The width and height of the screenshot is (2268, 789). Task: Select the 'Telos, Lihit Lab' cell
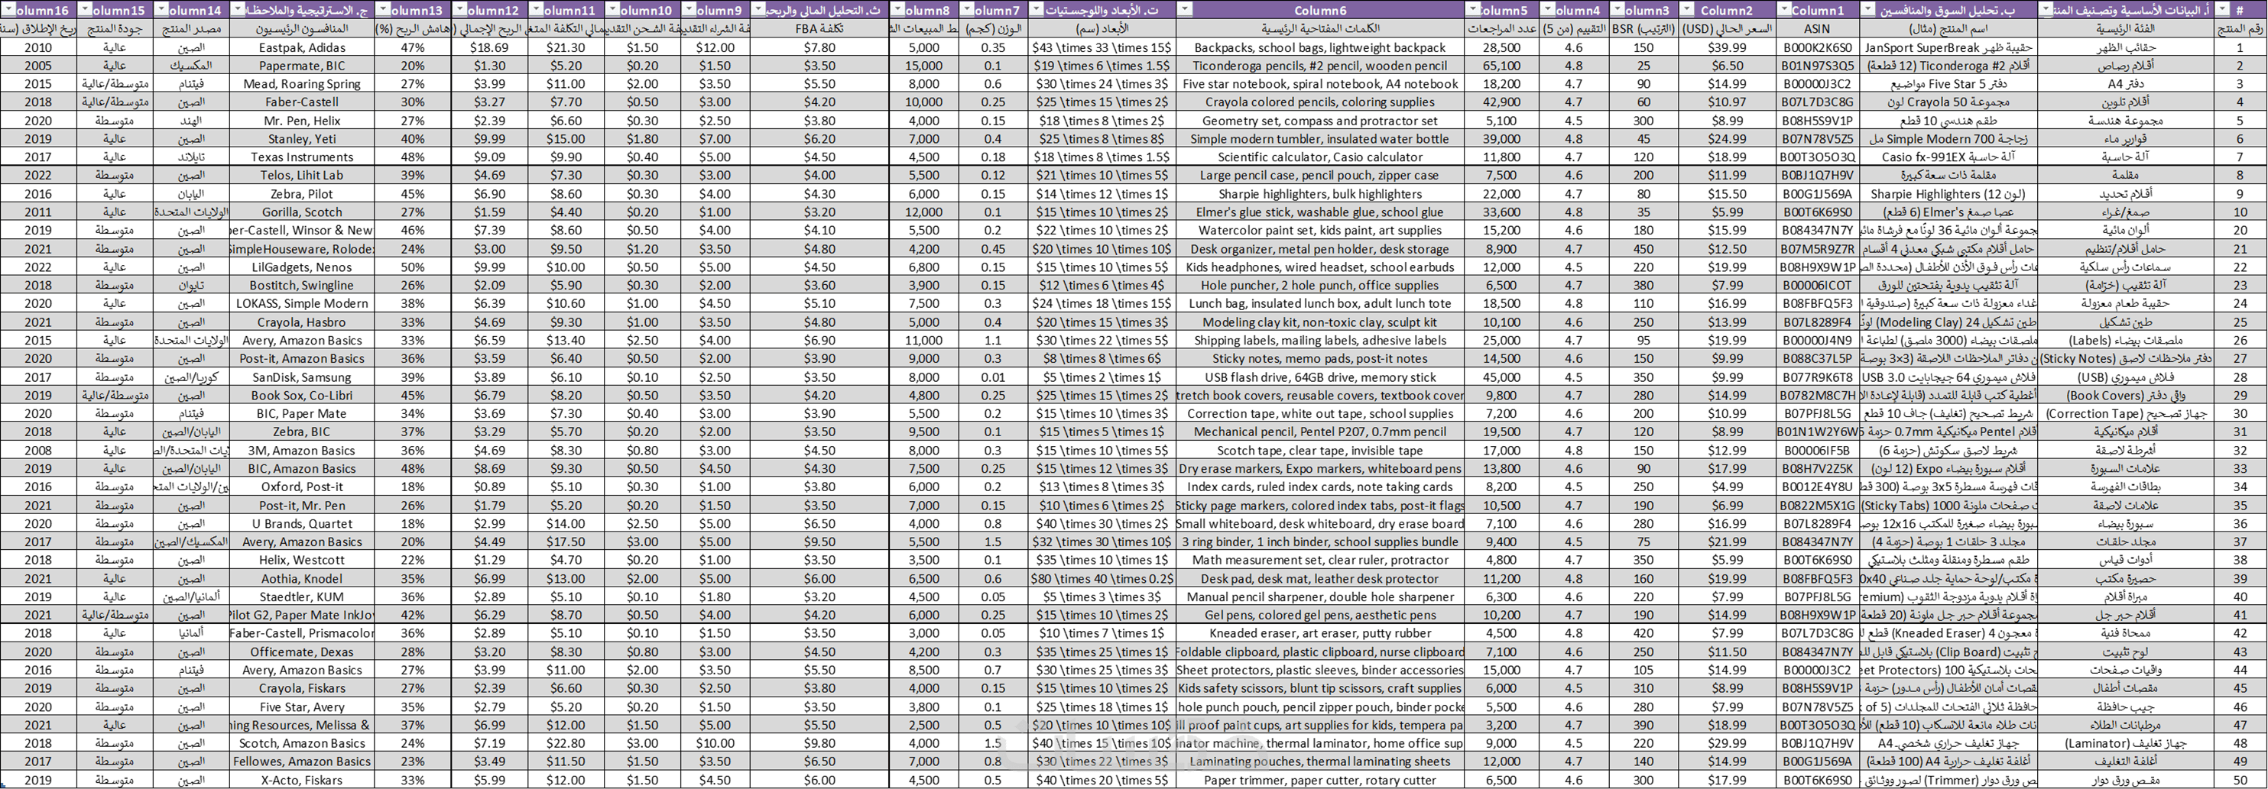pyautogui.click(x=301, y=175)
